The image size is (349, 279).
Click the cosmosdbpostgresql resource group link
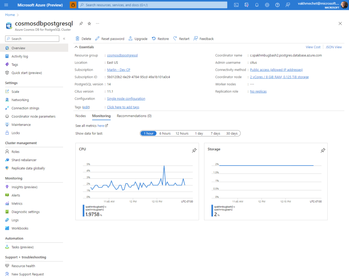tap(122, 55)
